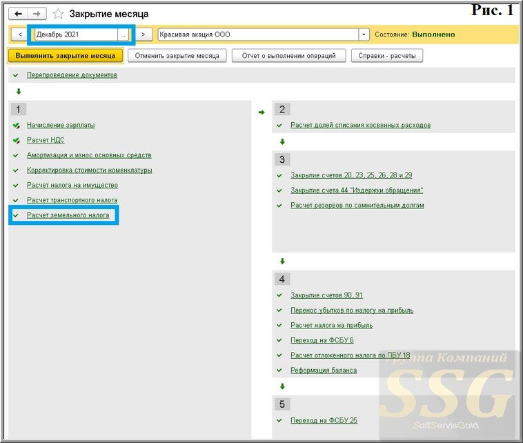The width and height of the screenshot is (523, 443).
Task: Open Начисление зарплаты operation
Action: [x=61, y=125]
